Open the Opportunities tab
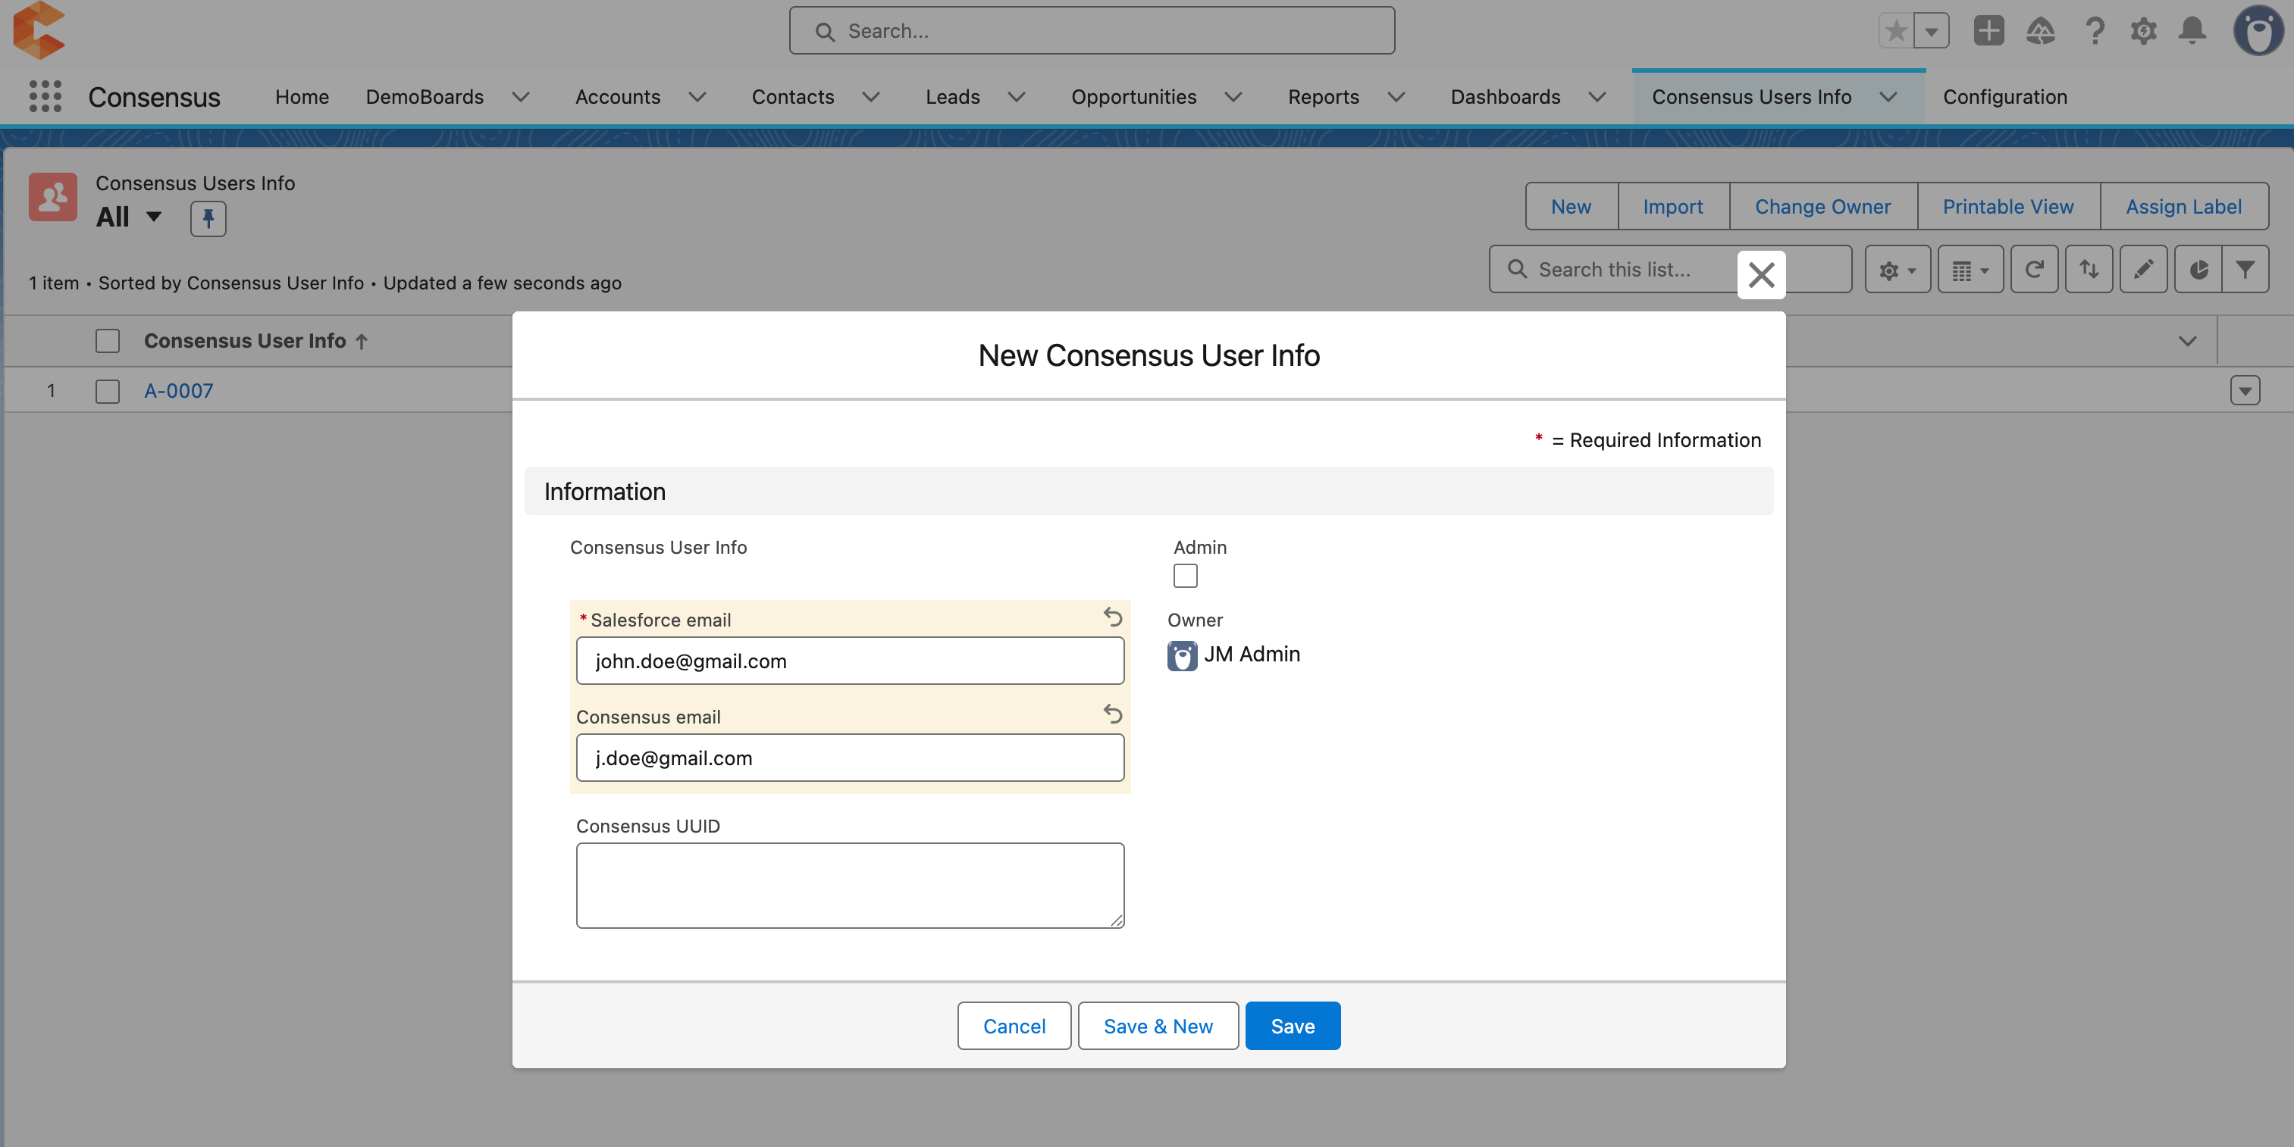Image resolution: width=2294 pixels, height=1147 pixels. [1133, 97]
